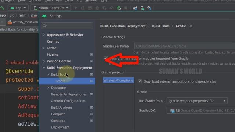This screenshot has height=132, width=235.
Task: Click the Profile app gauge icon
Action: pos(112,8)
